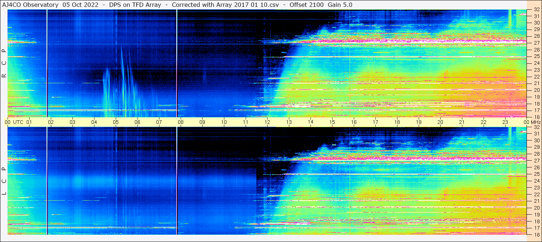Click the AJ4CO Observatory title text
Viewport: 542px width, 242px height.
click(30, 5)
